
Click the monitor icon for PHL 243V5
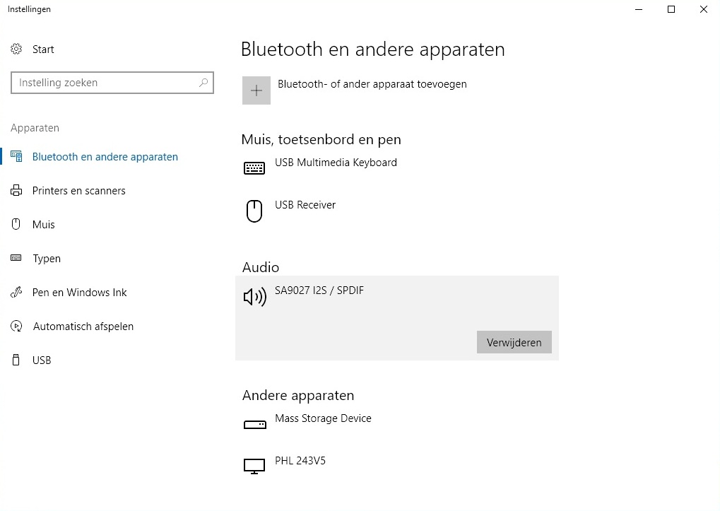254,466
